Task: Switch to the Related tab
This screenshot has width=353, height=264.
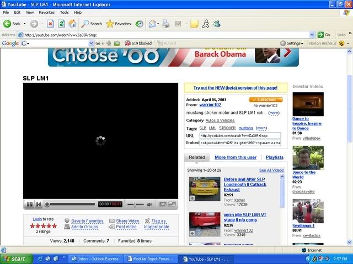Action: click(197, 157)
